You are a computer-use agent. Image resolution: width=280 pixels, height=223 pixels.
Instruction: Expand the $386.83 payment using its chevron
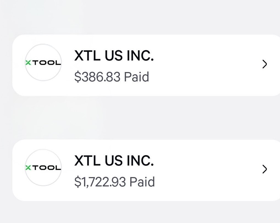tap(264, 64)
